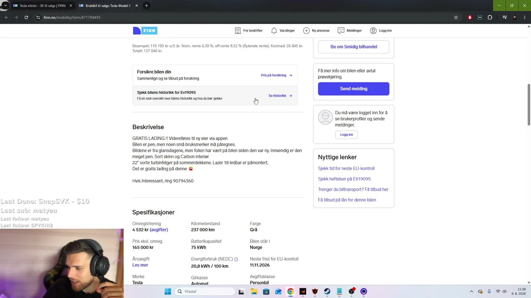Click Be om Smidig bilhandel
Image resolution: width=531 pixels, height=298 pixels.
353,47
